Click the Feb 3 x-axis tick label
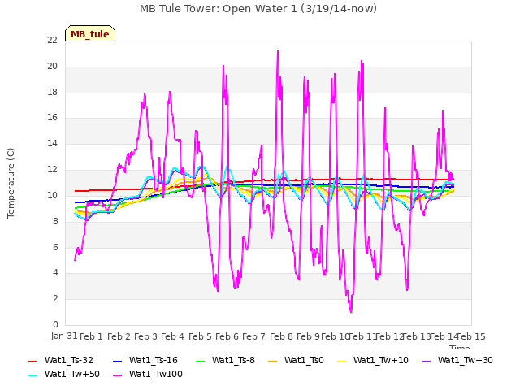Image resolution: width=520 pixels, height=390 pixels. point(146,336)
